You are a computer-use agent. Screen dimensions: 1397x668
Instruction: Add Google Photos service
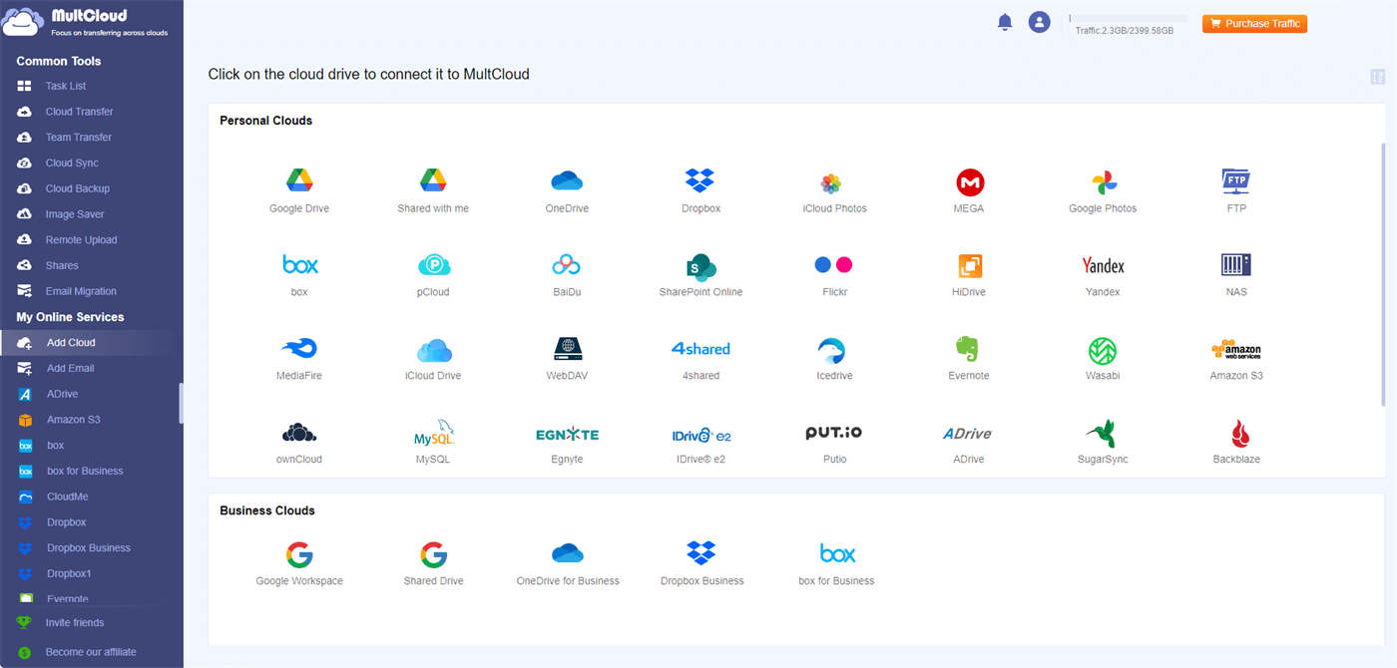[1103, 190]
